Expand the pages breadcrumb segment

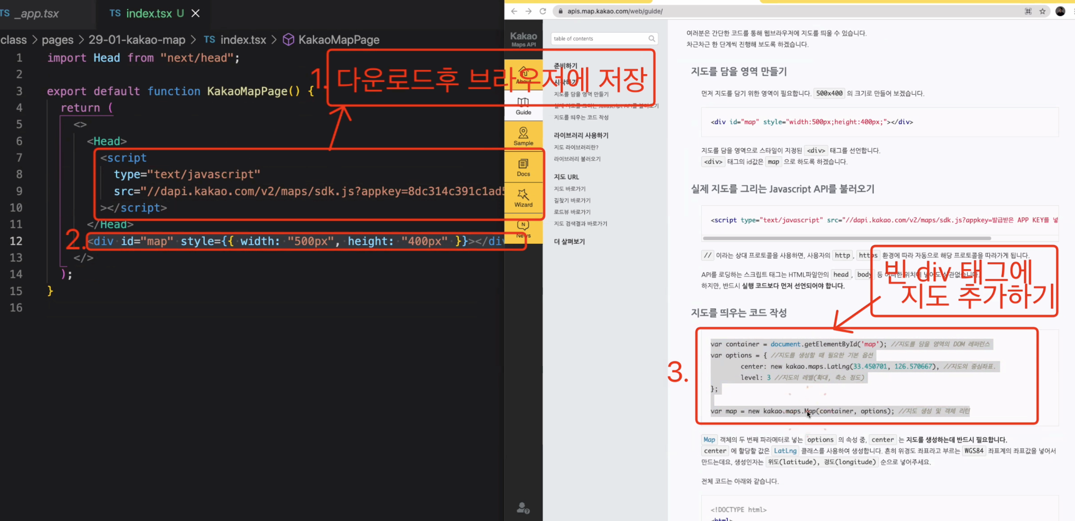click(57, 40)
